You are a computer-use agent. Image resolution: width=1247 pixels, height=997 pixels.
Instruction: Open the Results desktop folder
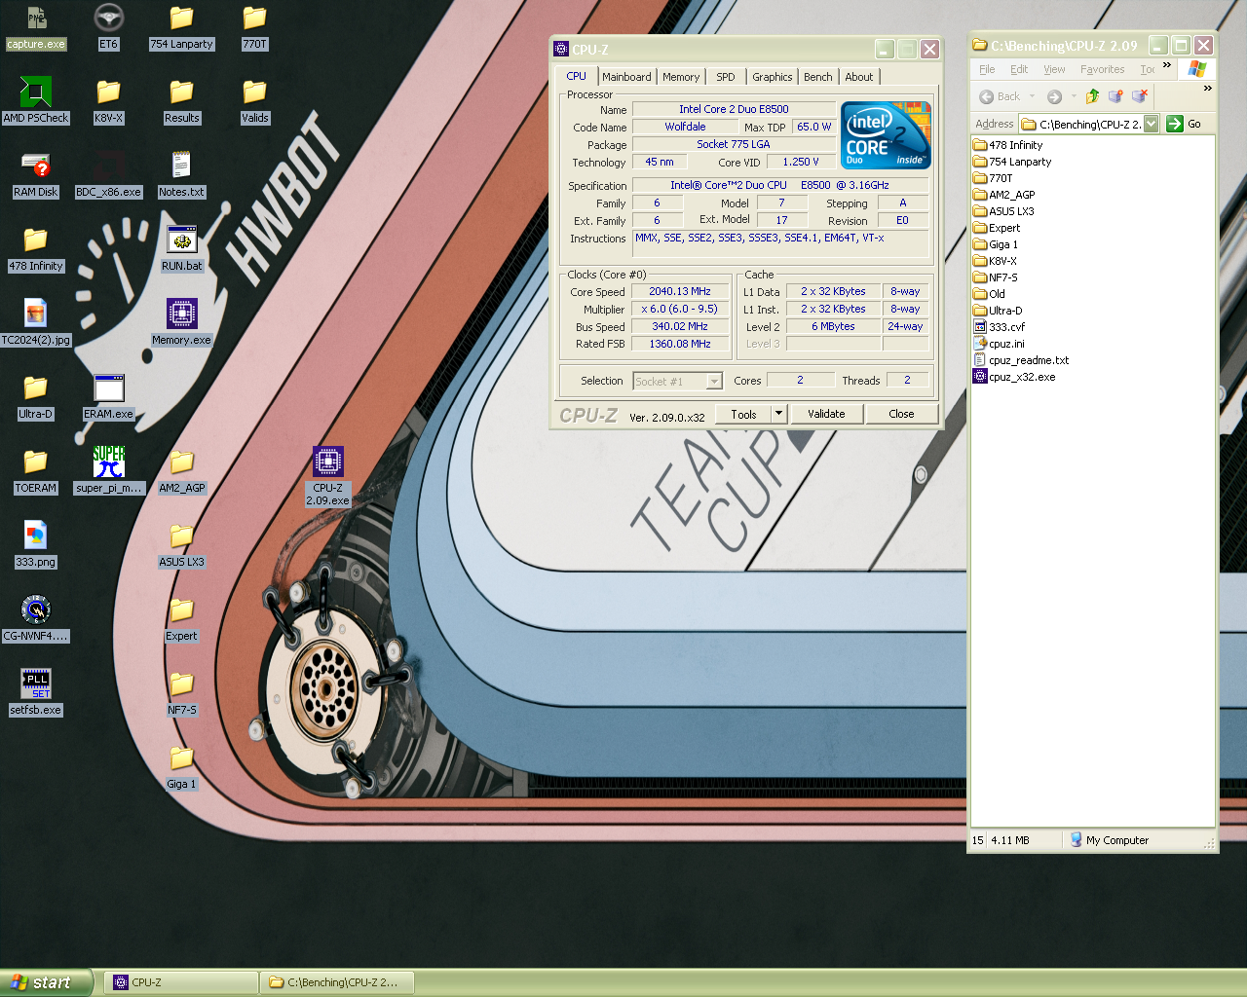click(x=181, y=101)
